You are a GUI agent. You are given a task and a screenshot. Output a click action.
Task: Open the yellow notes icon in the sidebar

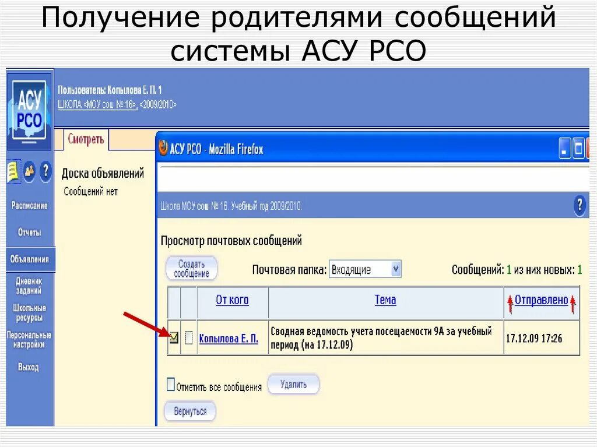[13, 171]
